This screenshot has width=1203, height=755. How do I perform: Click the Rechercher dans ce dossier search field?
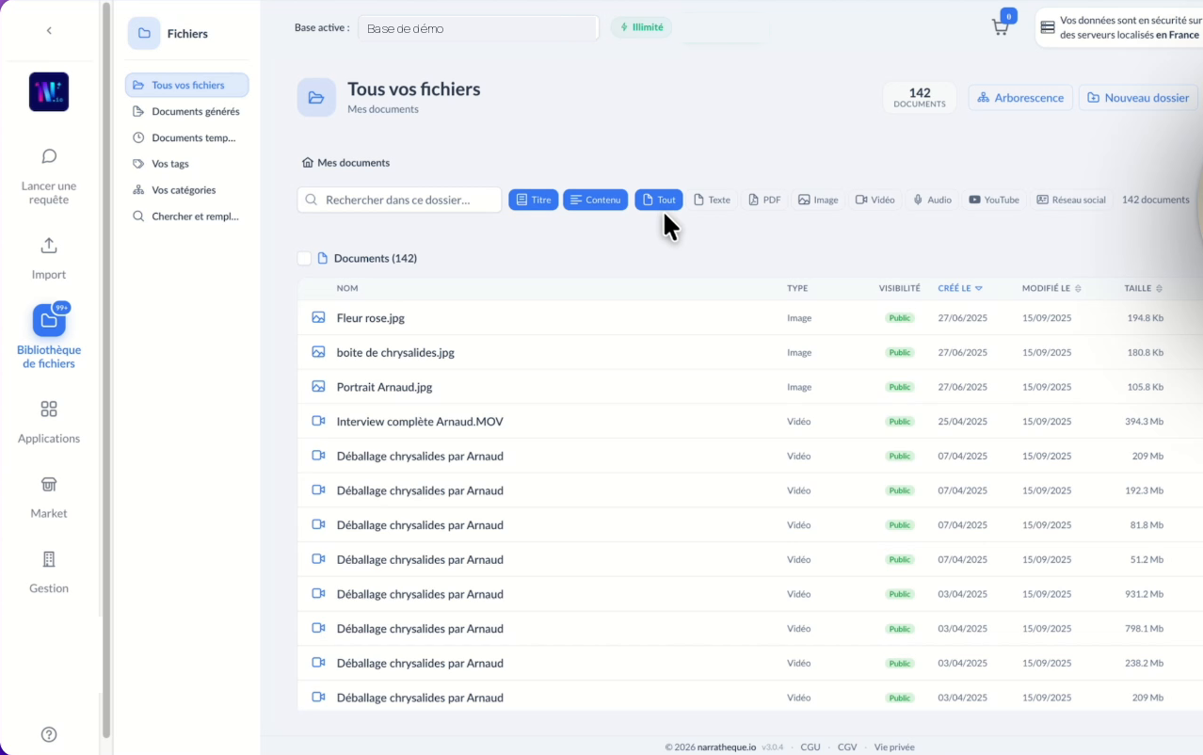click(399, 200)
